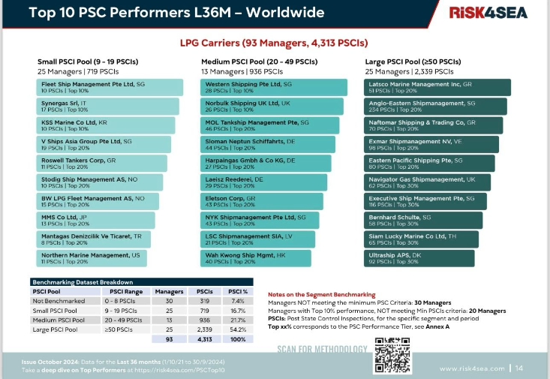550x379 pixels.
Task: Select the Northern Marine Management bar
Action: pos(92,258)
